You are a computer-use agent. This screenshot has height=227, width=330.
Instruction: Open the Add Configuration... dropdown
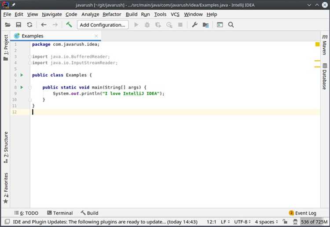(x=103, y=25)
